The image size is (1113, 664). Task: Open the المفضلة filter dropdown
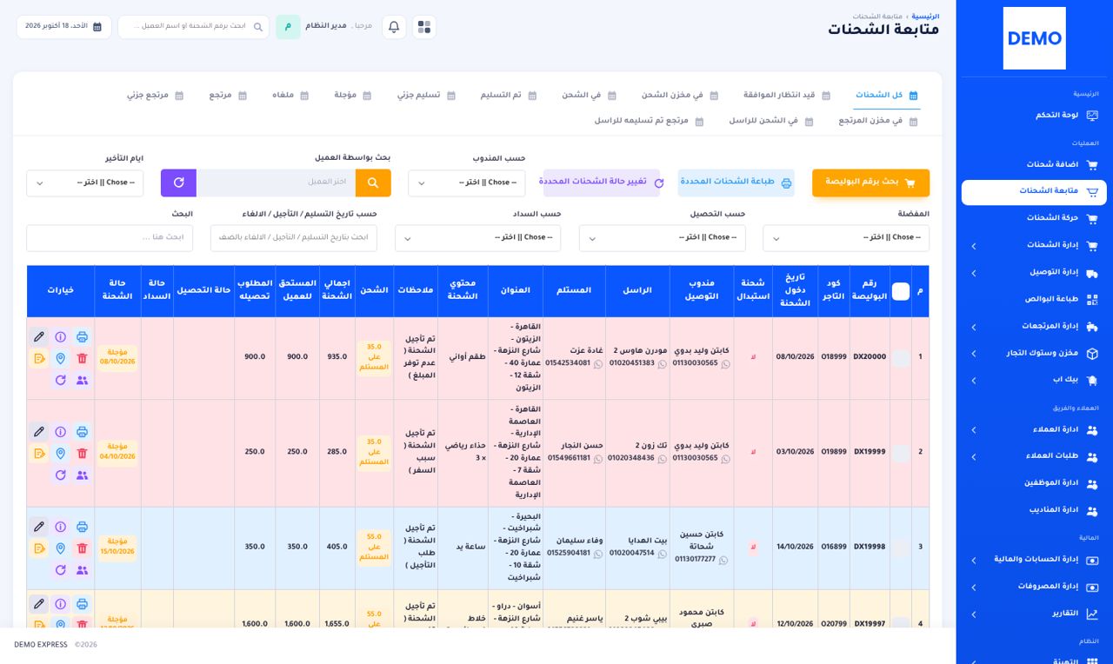tap(846, 238)
